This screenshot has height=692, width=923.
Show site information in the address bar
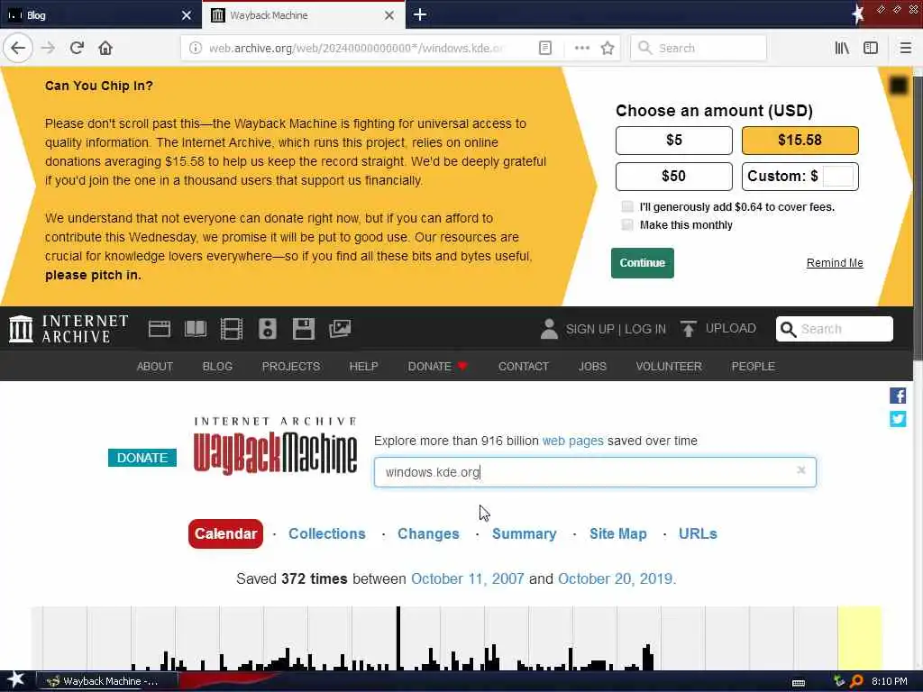coord(195,48)
